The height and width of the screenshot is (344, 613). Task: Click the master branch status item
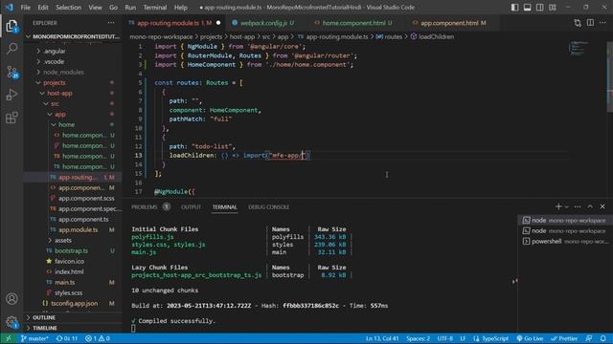(x=34, y=338)
